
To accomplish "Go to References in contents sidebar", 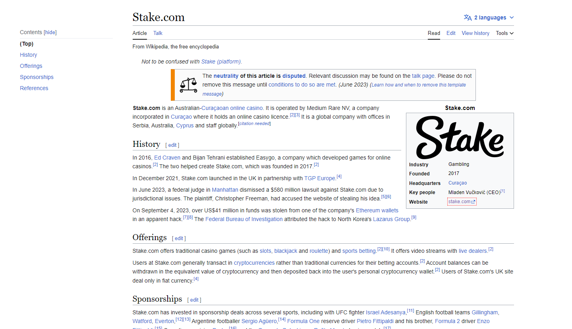I will tap(34, 88).
